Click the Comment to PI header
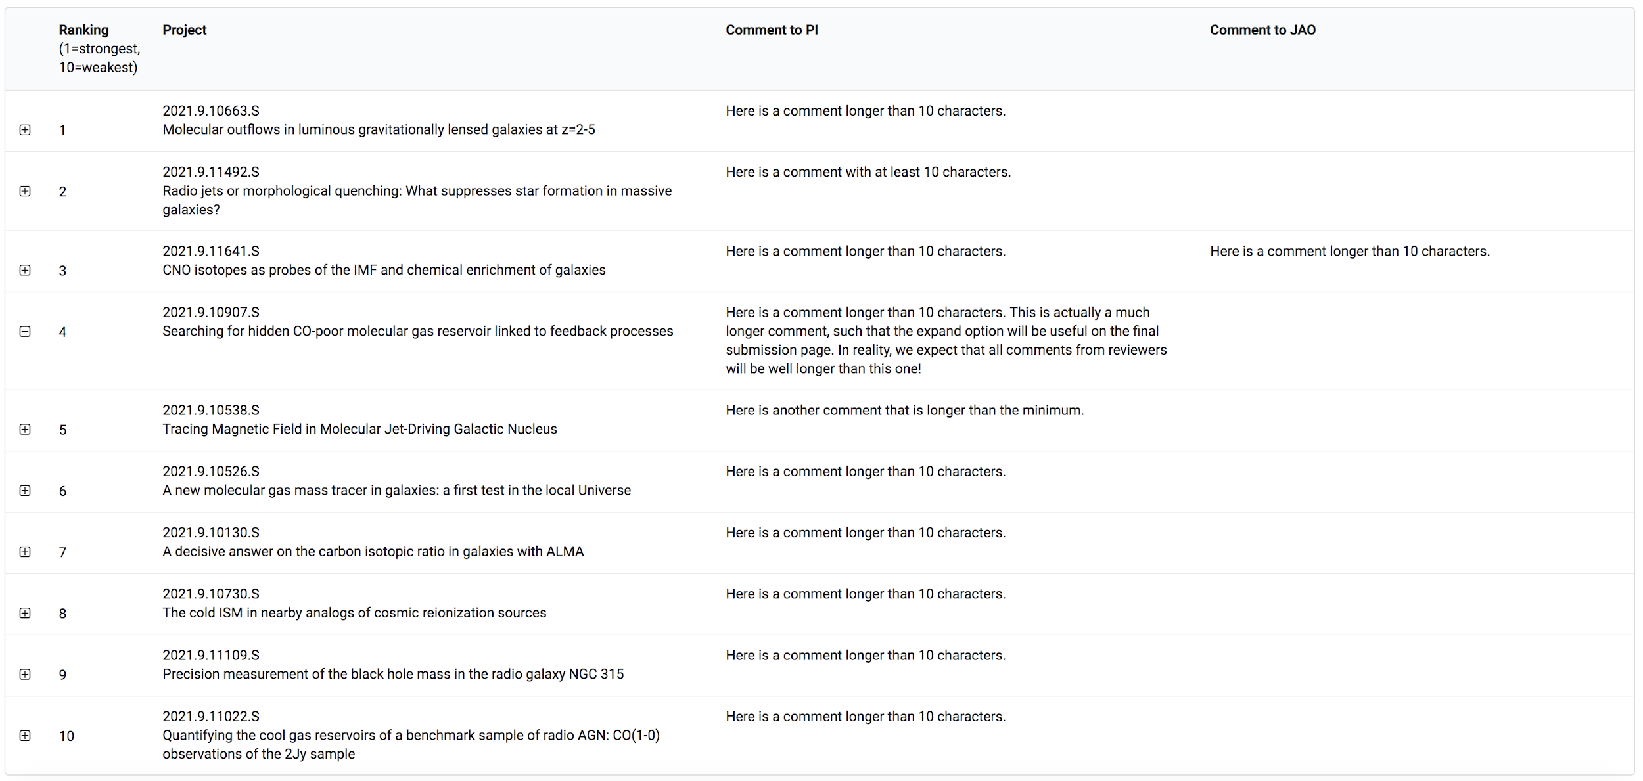This screenshot has height=781, width=1643. click(772, 30)
